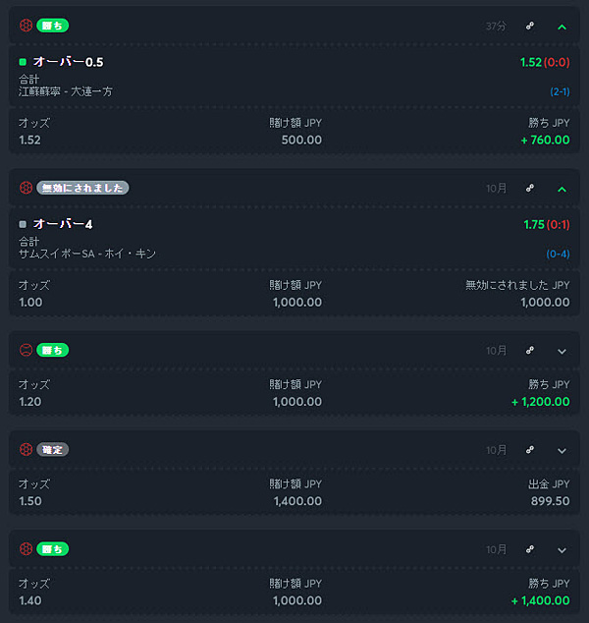Click soccer ball icon on first bet

26,26
